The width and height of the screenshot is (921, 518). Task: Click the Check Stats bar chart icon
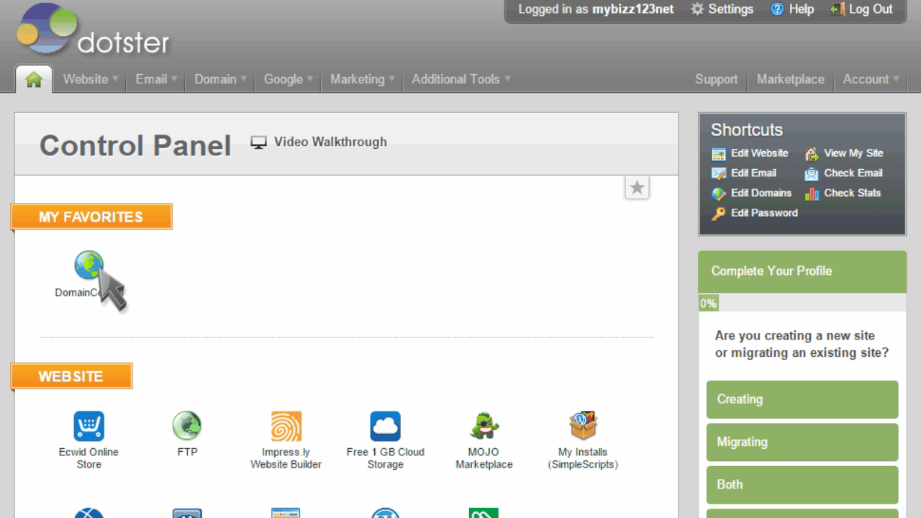812,194
